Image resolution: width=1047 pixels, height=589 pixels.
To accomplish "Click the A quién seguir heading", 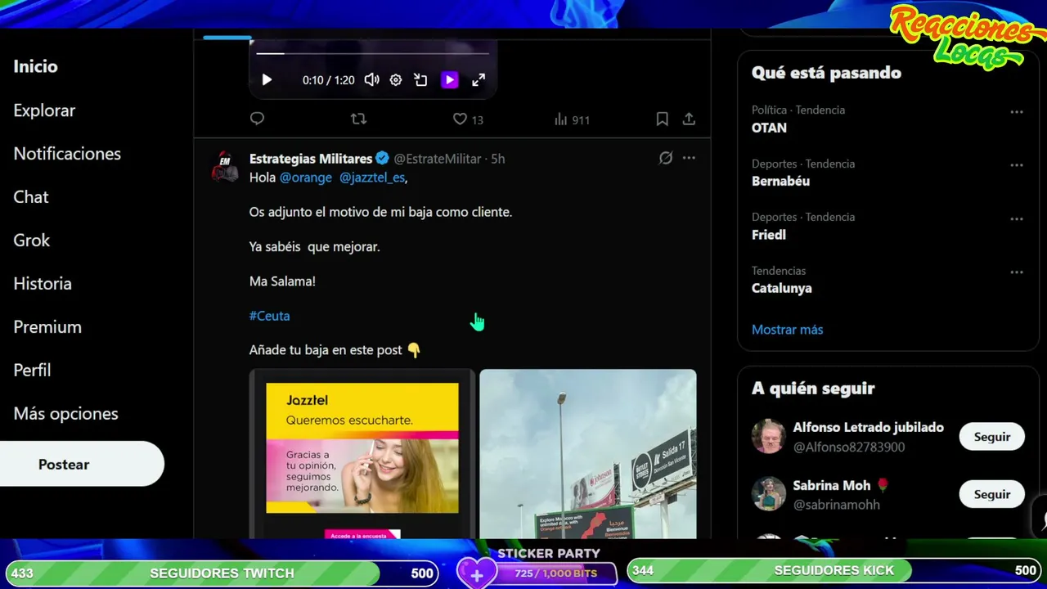I will [813, 389].
